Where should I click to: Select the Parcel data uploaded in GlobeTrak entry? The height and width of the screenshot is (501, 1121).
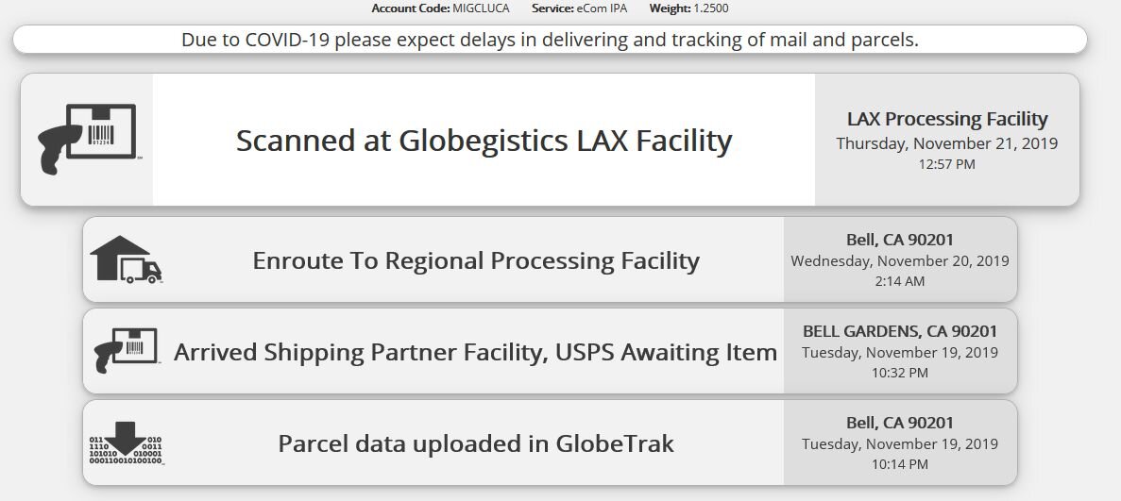point(476,443)
